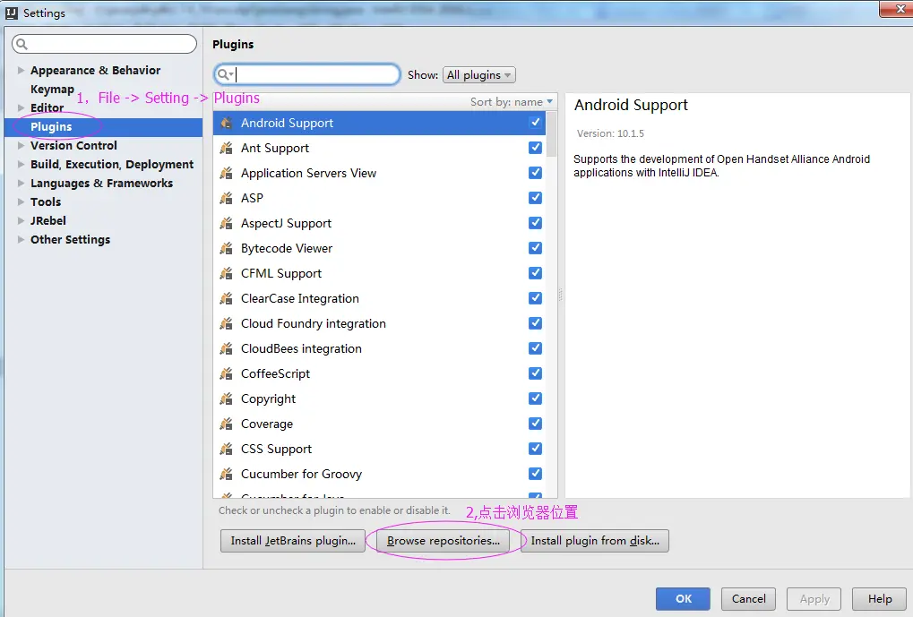Disable the Android Support plugin checkbox

(x=535, y=122)
